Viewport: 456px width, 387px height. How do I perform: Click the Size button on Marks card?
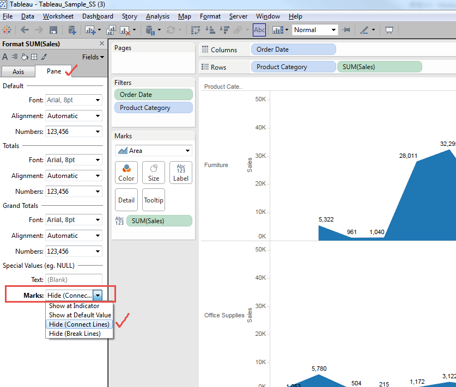[154, 173]
